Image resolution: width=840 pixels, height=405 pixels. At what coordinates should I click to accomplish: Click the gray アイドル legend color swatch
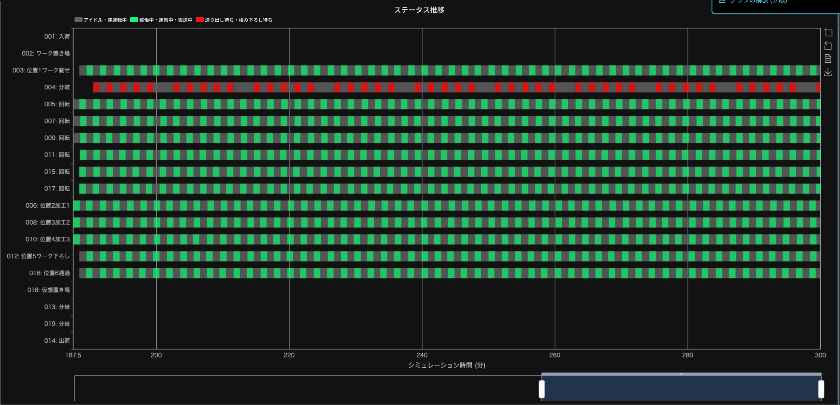pos(78,20)
